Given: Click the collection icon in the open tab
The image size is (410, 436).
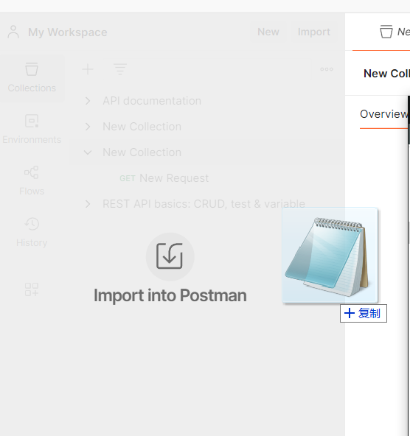Looking at the screenshot, I should coord(386,32).
